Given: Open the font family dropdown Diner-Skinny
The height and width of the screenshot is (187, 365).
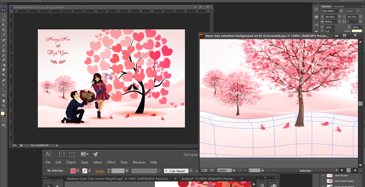Looking at the screenshot, I should point(341,11).
